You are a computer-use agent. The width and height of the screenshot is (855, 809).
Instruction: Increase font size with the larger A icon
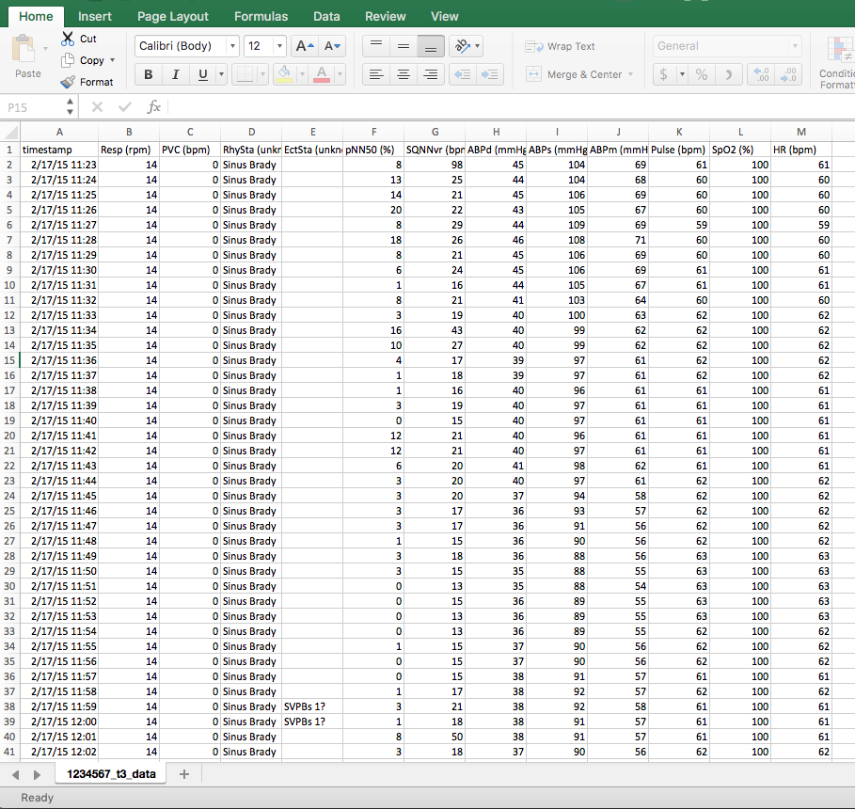coord(304,46)
